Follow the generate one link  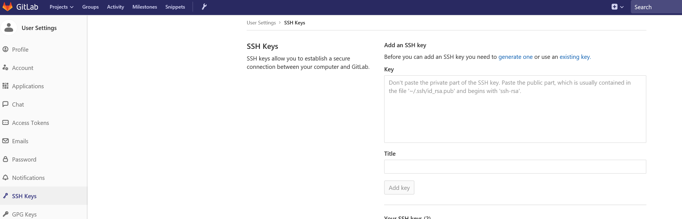[515, 57]
